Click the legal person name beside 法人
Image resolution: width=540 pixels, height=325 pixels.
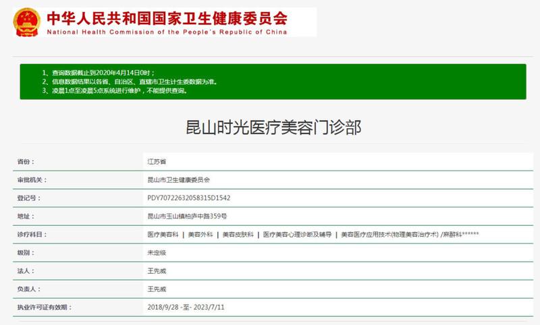pos(157,271)
